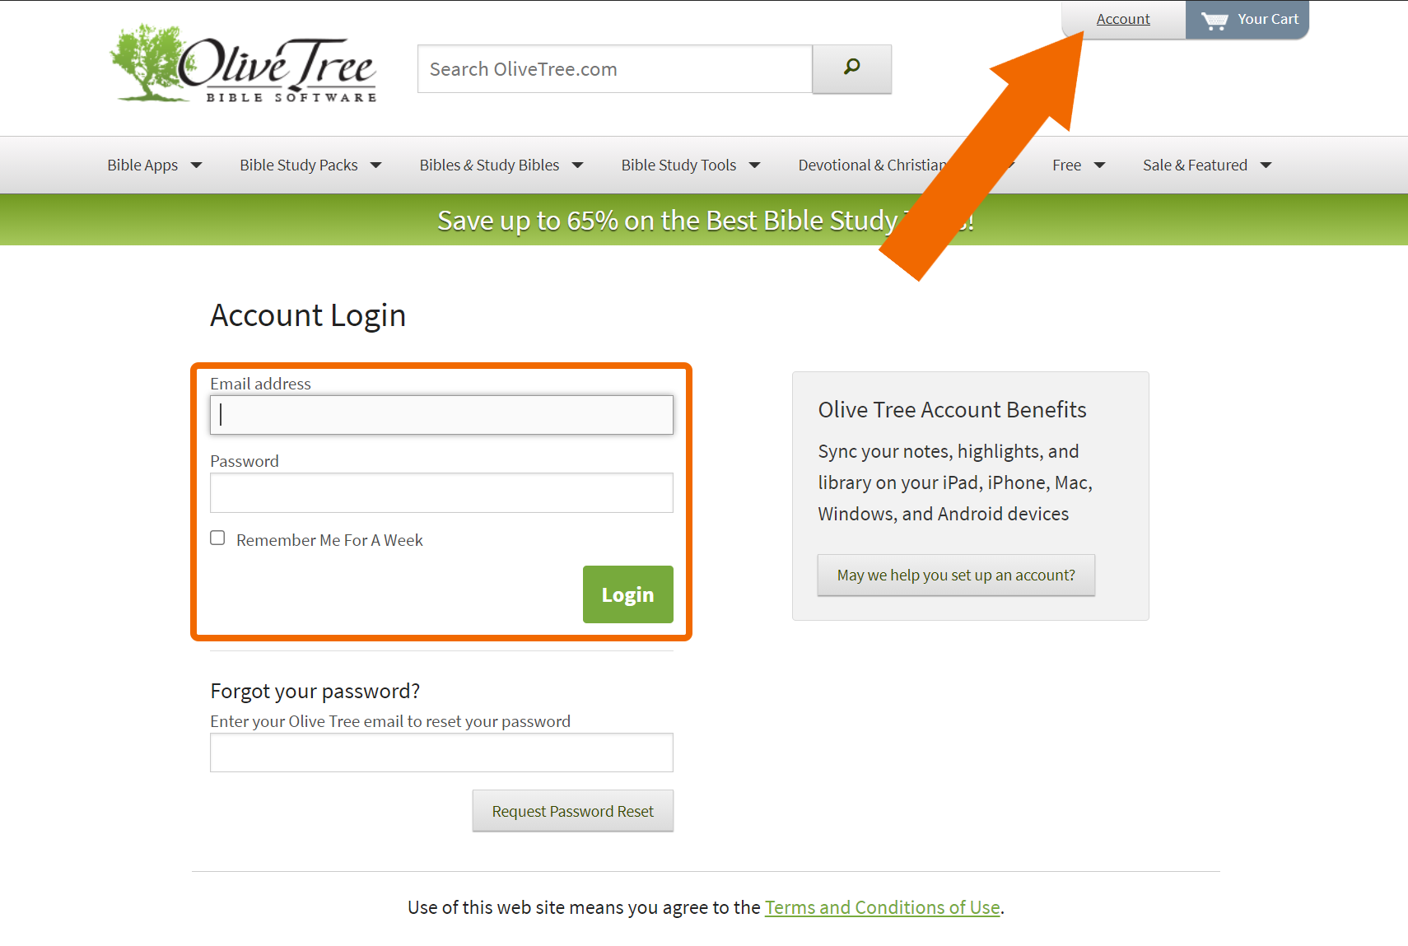Open the Sale & Featured dropdown arrow

[x=1266, y=165]
